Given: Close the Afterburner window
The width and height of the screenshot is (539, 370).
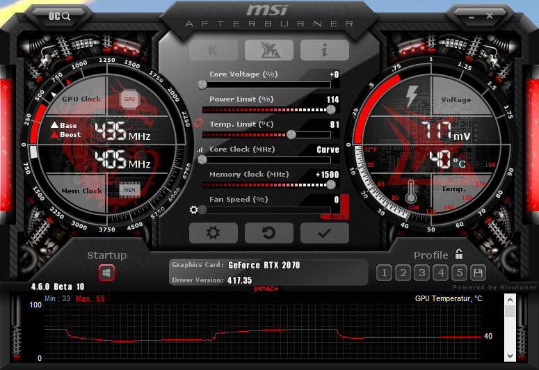Looking at the screenshot, I should click(x=490, y=16).
